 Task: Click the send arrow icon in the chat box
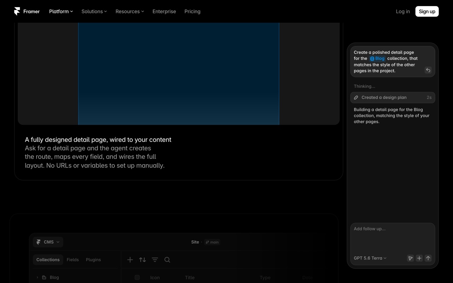tap(428, 258)
